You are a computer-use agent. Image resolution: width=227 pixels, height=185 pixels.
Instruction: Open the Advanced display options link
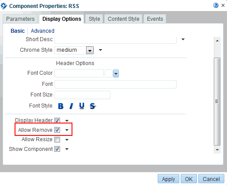tap(42, 31)
